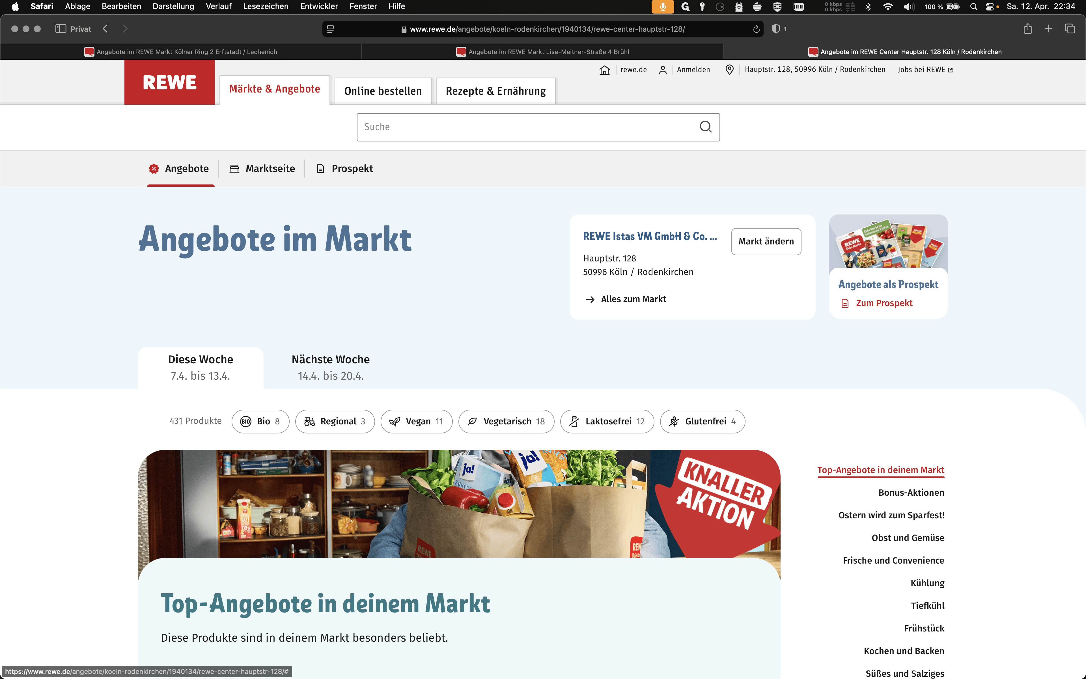The height and width of the screenshot is (679, 1086).
Task: Click the market address Hauptstr. 128 header link
Action: pos(815,70)
